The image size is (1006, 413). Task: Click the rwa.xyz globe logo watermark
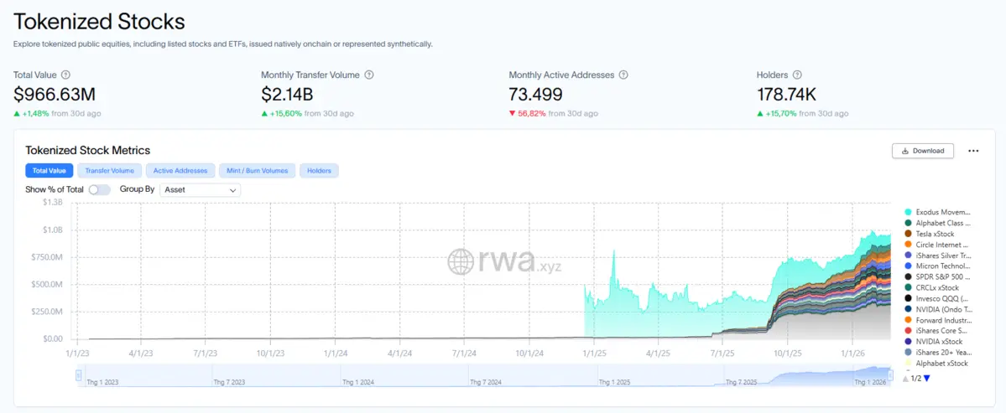click(461, 261)
